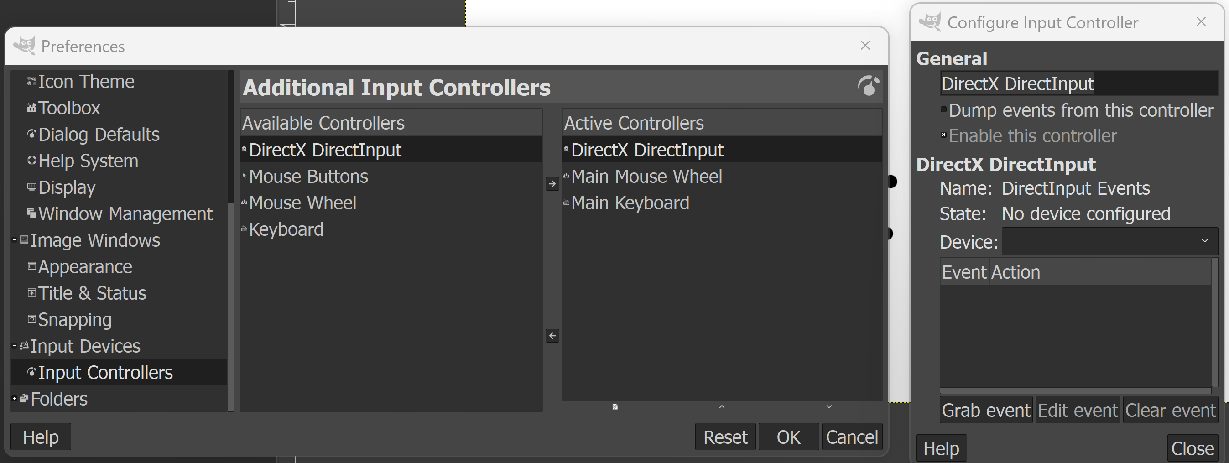
Task: Open the Device dropdown
Action: 1109,241
